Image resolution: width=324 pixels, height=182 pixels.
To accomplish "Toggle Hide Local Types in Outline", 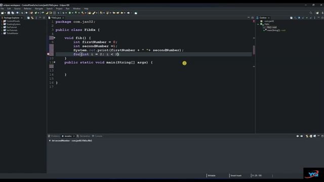I will click(x=310, y=18).
